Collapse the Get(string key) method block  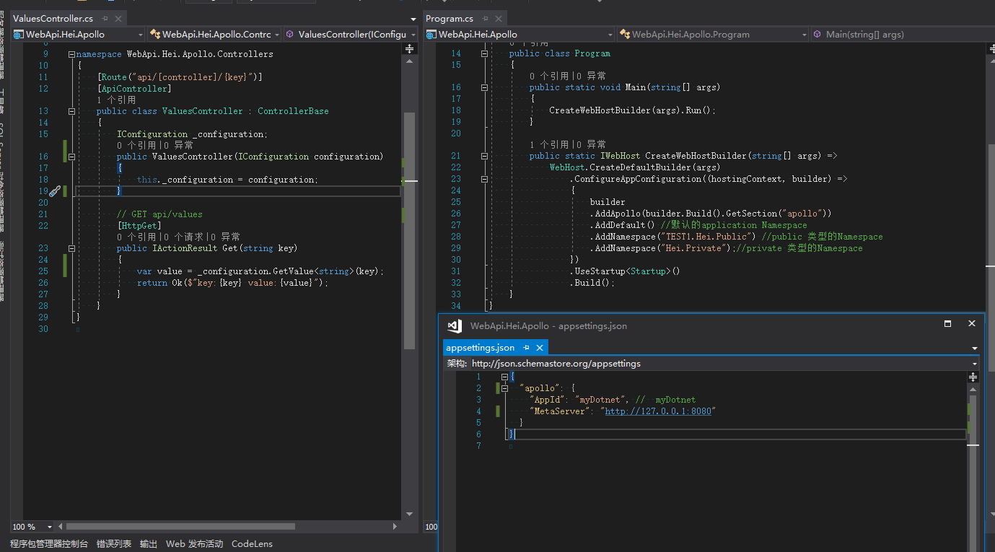coord(71,248)
